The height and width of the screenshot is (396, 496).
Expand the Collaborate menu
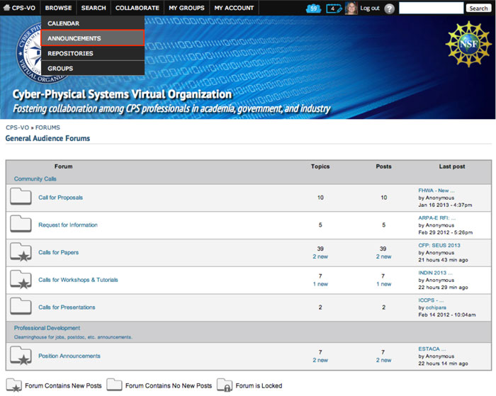click(137, 8)
